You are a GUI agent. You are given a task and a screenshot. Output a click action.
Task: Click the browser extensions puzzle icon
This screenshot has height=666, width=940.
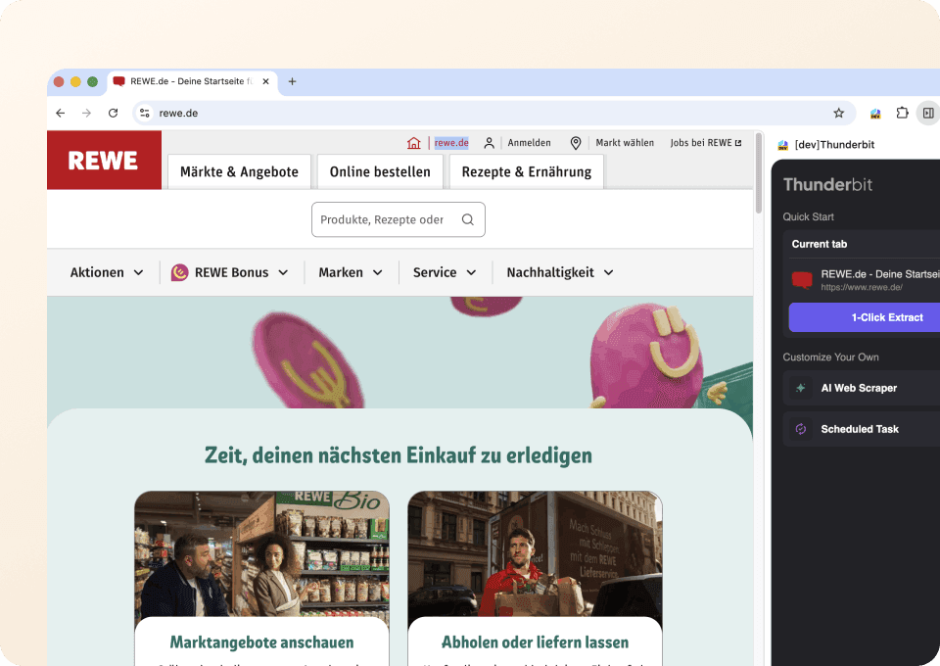tap(902, 113)
